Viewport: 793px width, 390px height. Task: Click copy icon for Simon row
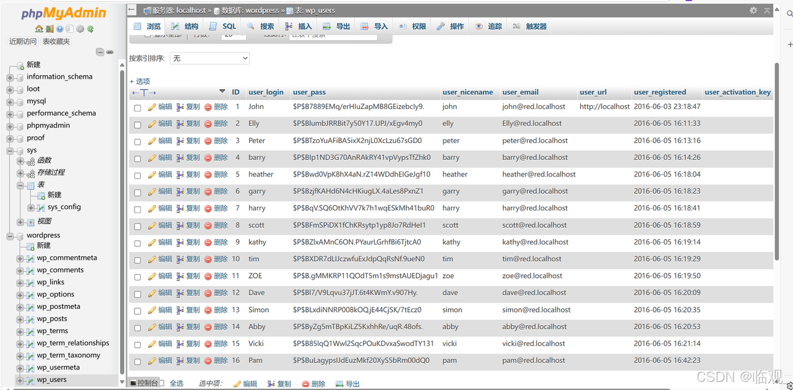click(x=180, y=310)
